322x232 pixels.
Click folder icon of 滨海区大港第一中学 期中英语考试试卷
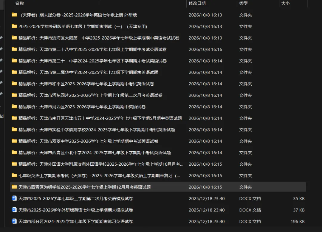(x=14, y=37)
